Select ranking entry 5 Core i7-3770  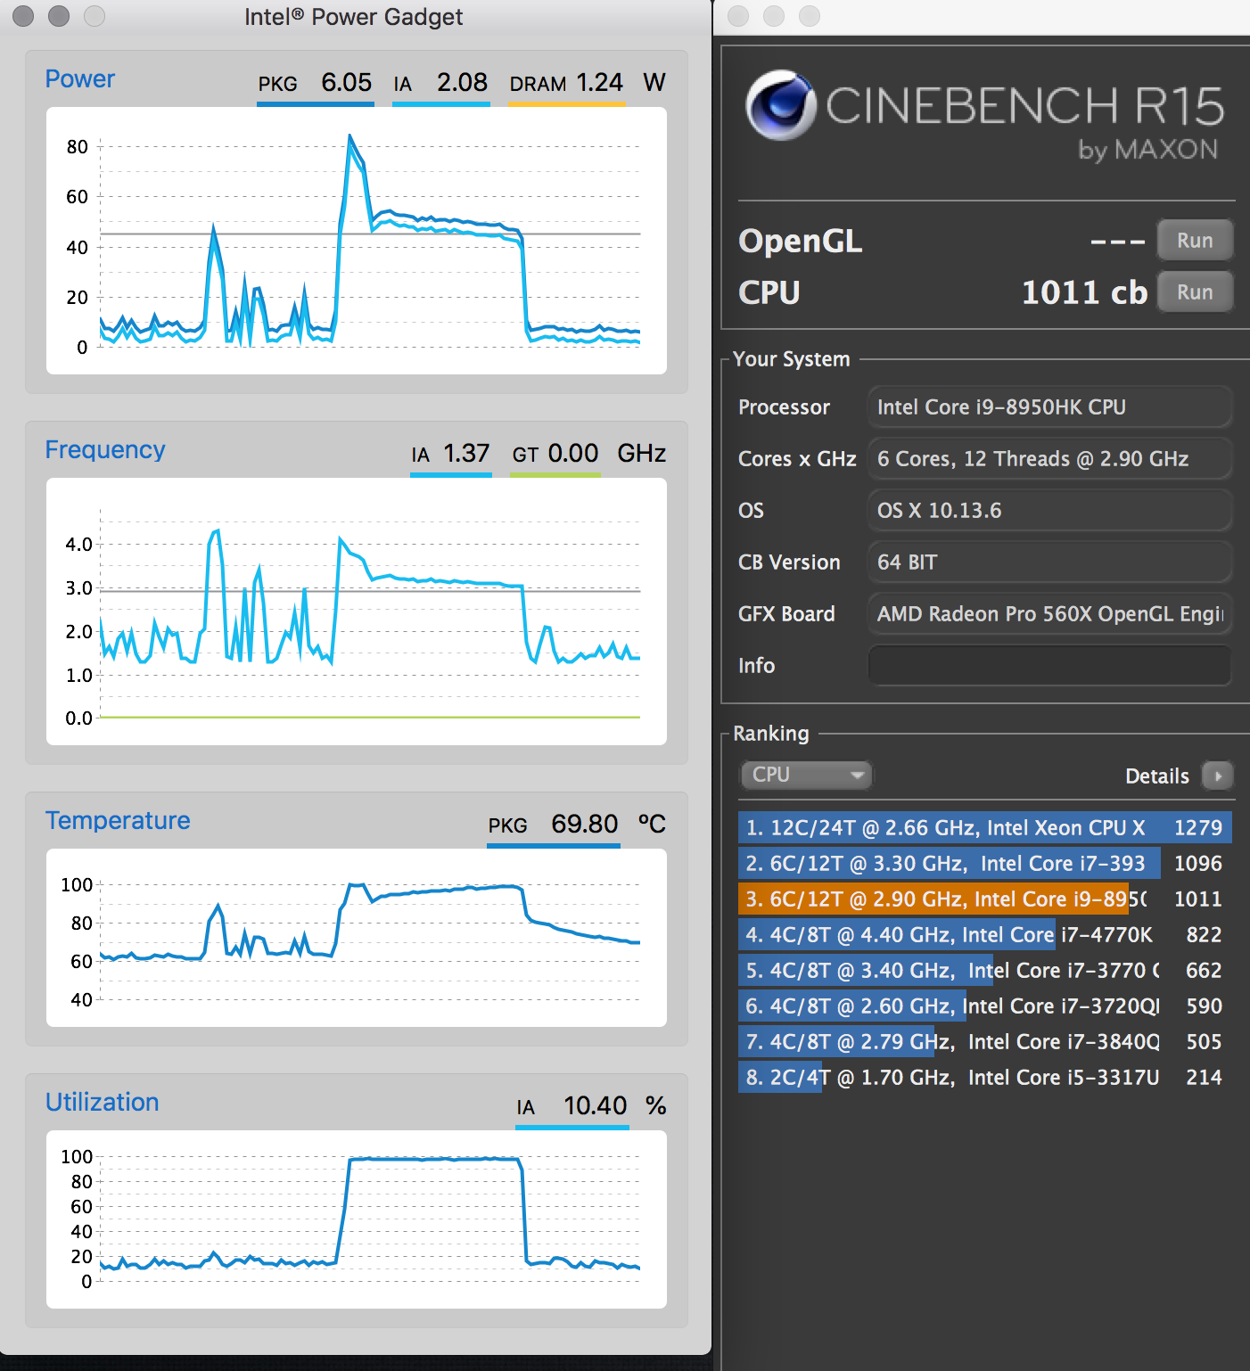(984, 970)
